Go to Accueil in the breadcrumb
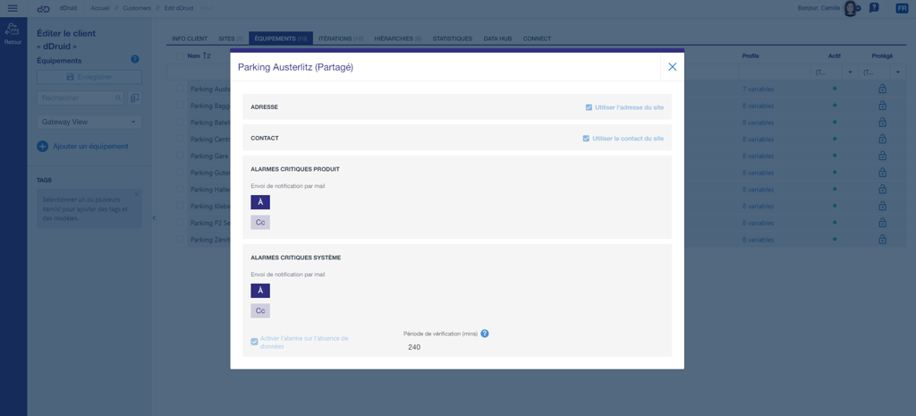The height and width of the screenshot is (416, 916). pyautogui.click(x=100, y=8)
